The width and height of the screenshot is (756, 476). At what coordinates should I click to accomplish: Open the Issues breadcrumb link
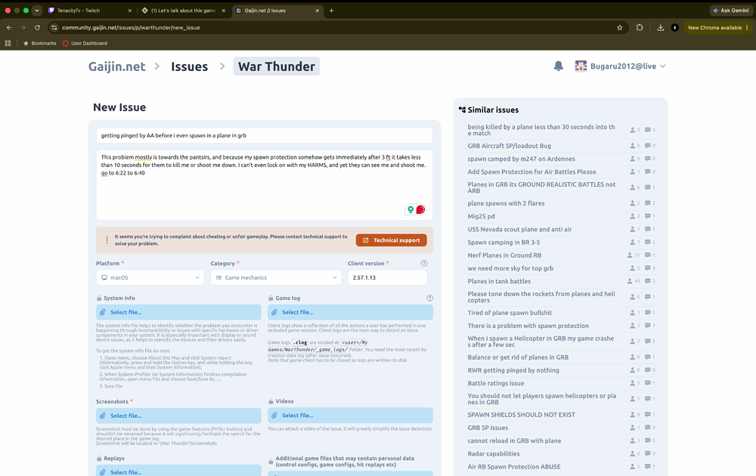click(190, 66)
